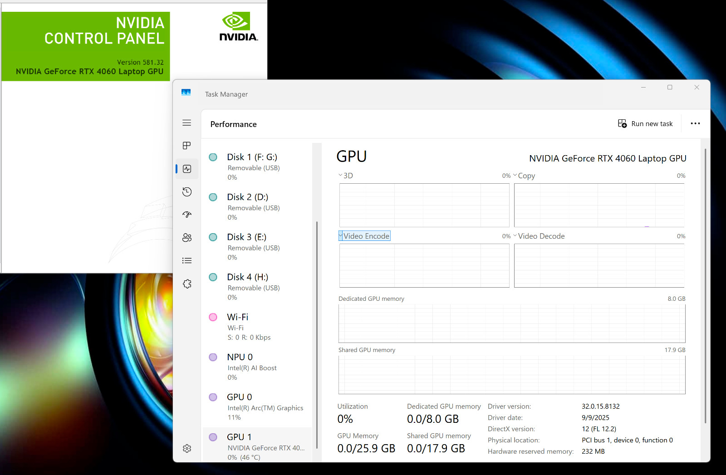Expand the 3D engine graph dropdown
Image resolution: width=726 pixels, height=475 pixels.
pyautogui.click(x=346, y=176)
